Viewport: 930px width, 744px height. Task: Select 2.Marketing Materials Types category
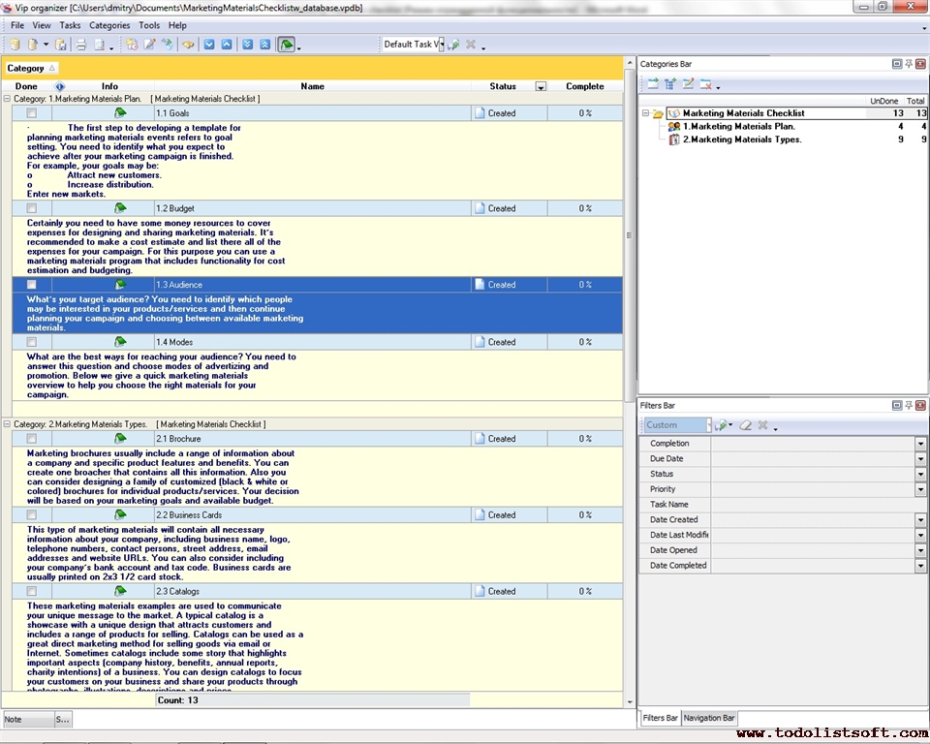click(x=742, y=139)
